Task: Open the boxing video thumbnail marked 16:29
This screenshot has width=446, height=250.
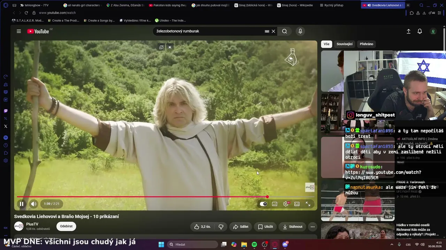Action: click(358, 200)
